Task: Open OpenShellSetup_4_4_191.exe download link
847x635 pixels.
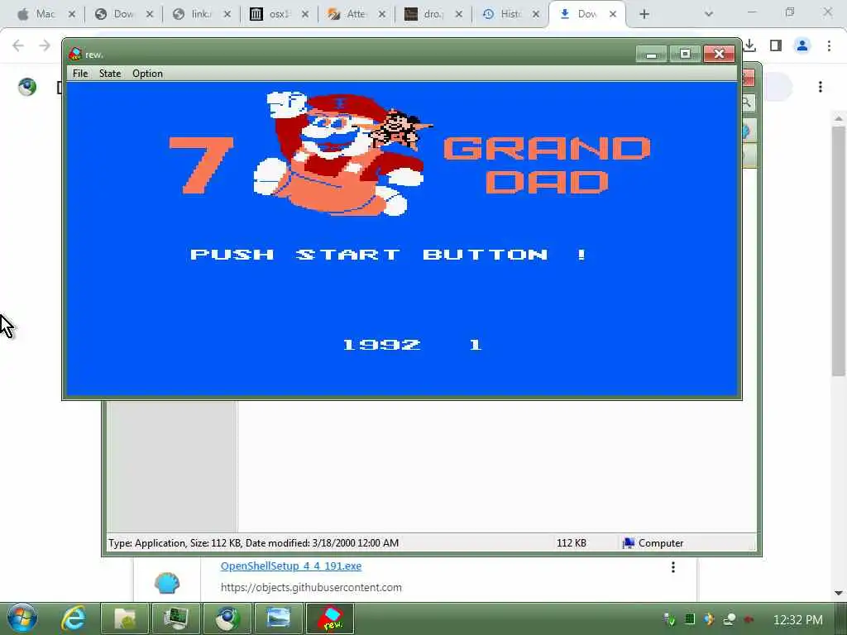Action: [290, 566]
